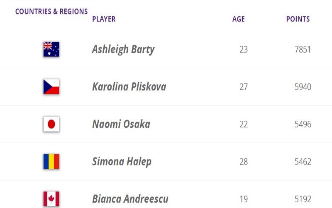Screen dimensions: 332x208
Task: Click Ashleigh Barty's 7851 points value
Action: [303, 50]
